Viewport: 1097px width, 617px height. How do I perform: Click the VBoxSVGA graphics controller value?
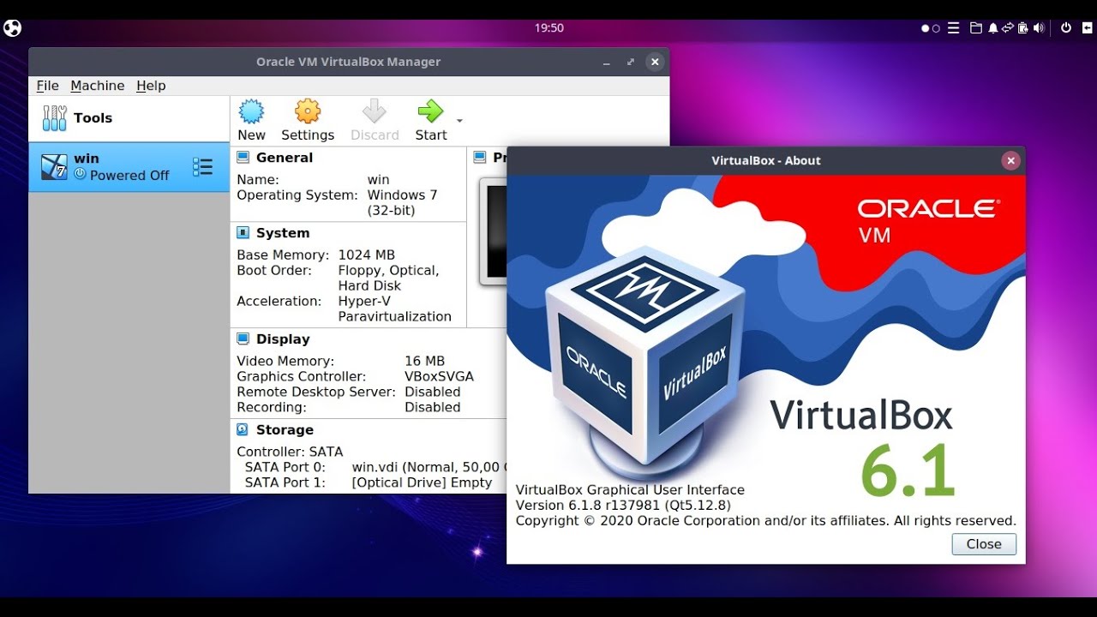pyautogui.click(x=440, y=377)
